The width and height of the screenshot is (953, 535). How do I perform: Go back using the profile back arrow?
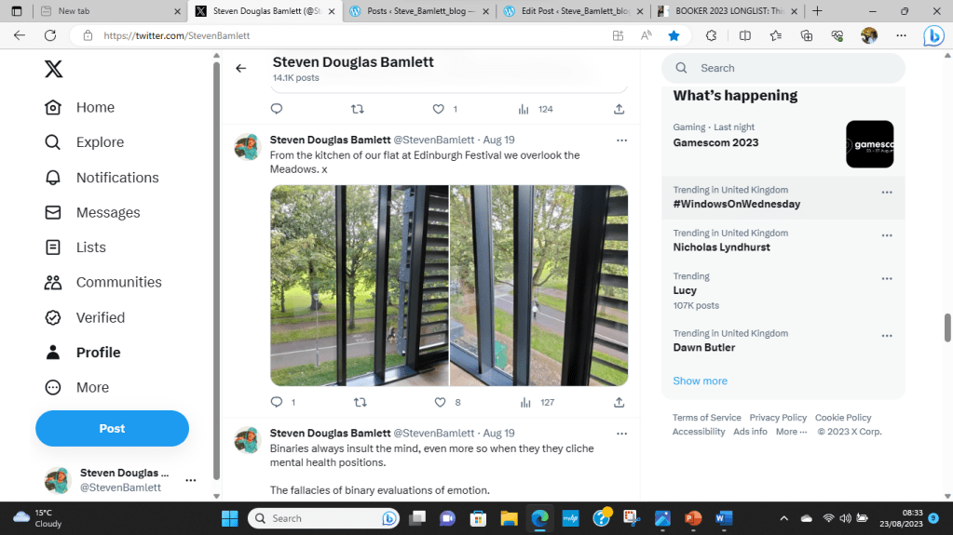(240, 68)
